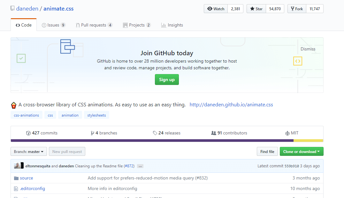Dismiss the Join GitHub banner
This screenshot has width=344, height=198.
point(308,49)
